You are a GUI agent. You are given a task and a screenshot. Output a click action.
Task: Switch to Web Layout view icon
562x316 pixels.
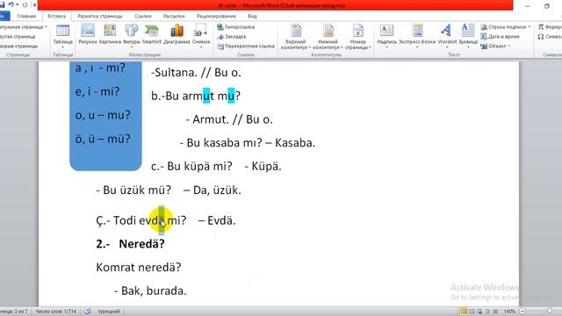pos(479,312)
